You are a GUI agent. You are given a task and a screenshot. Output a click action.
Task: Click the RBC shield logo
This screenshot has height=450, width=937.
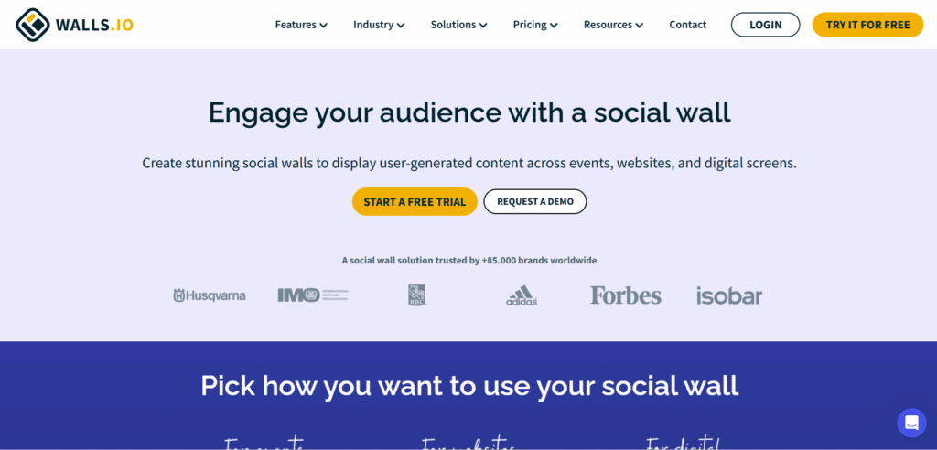tap(417, 295)
